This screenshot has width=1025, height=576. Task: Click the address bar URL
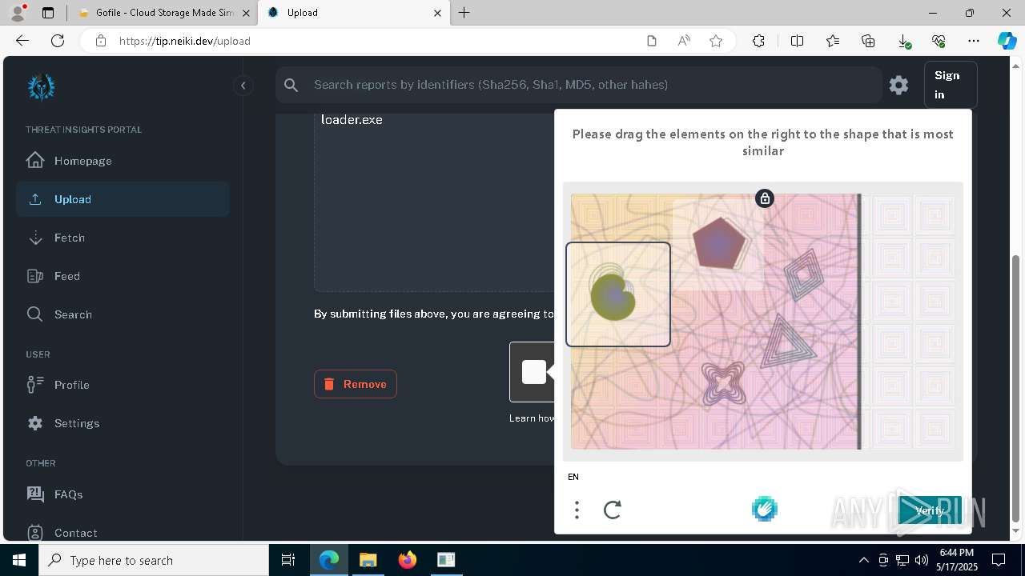pyautogui.click(x=185, y=41)
